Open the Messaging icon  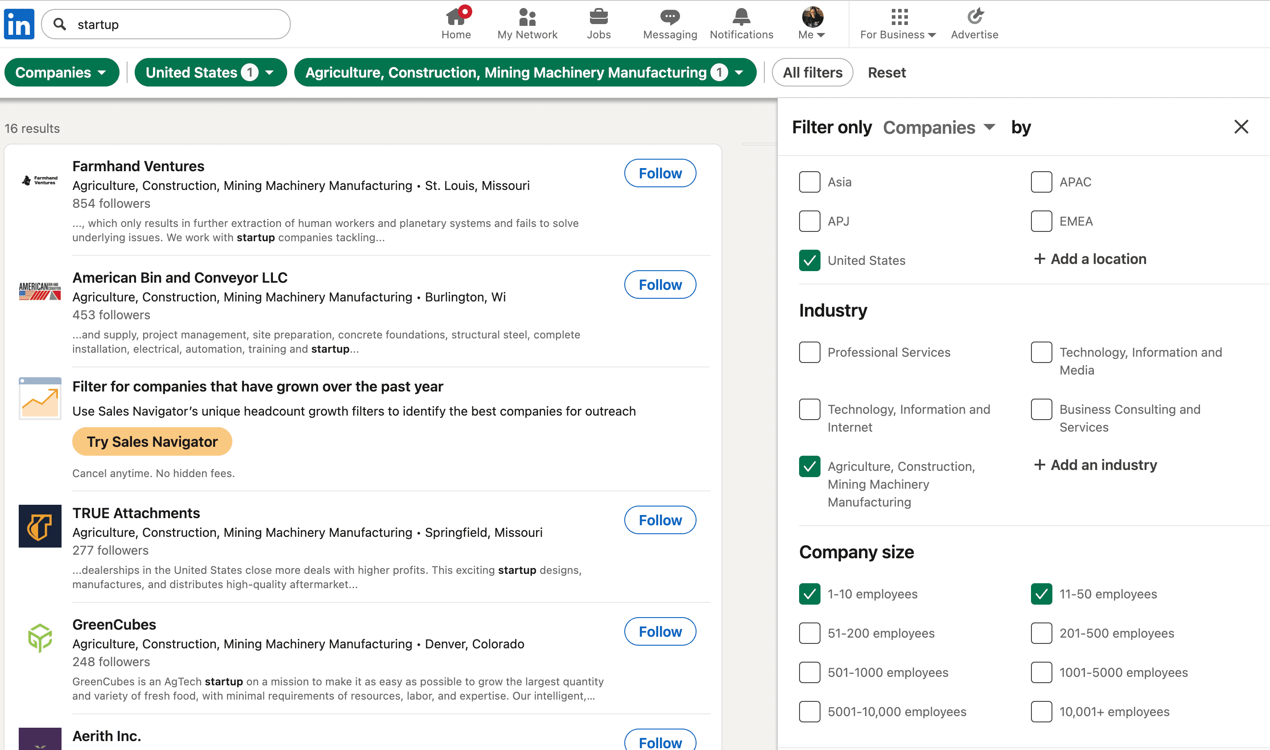[670, 17]
